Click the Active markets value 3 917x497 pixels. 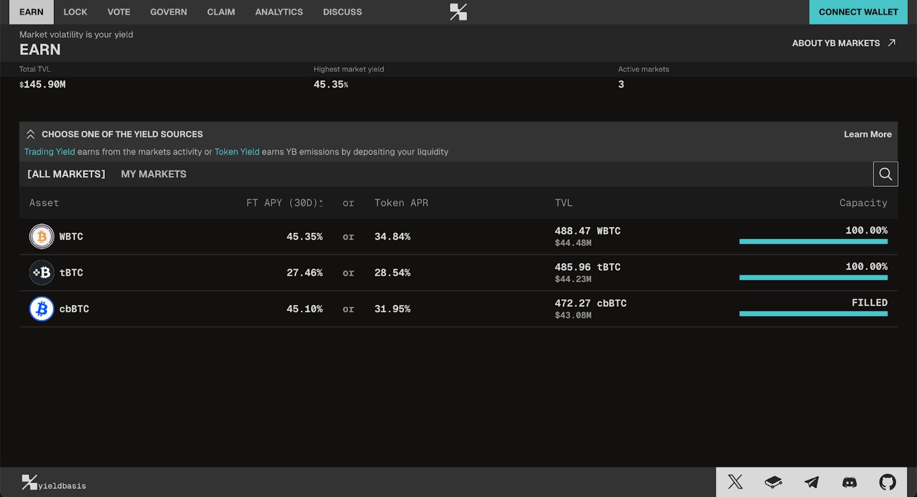pyautogui.click(x=621, y=84)
